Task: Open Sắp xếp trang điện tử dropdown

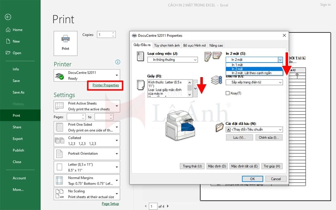Action: [x=254, y=82]
